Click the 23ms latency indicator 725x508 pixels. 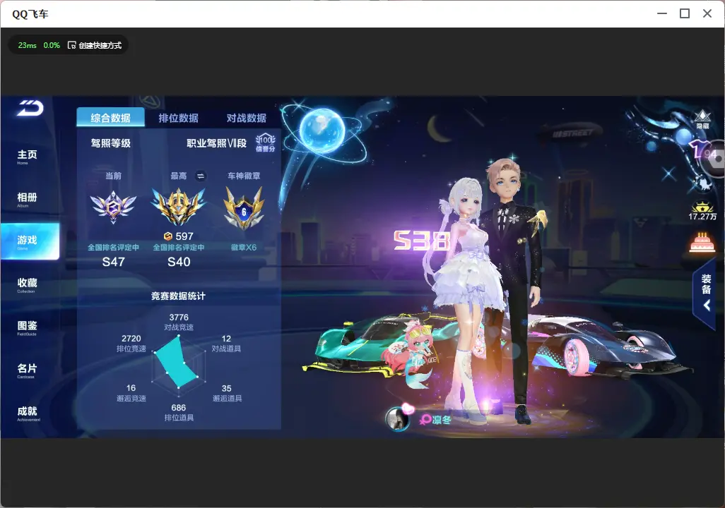point(28,45)
